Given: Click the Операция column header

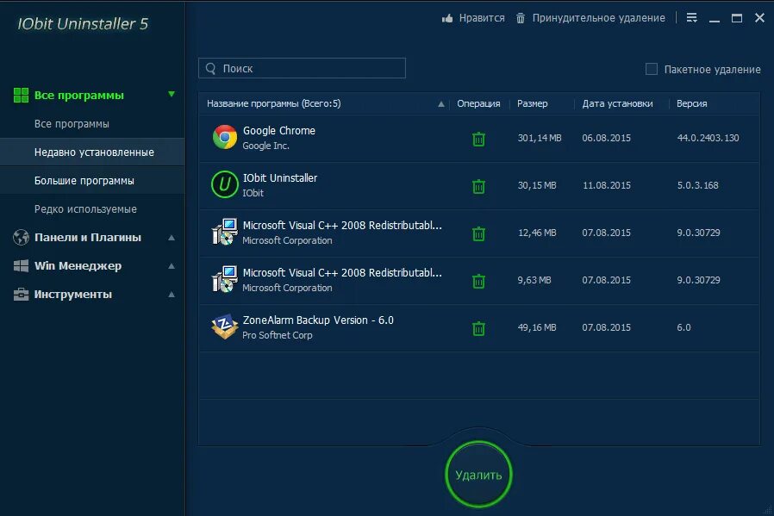Looking at the screenshot, I should pos(478,103).
